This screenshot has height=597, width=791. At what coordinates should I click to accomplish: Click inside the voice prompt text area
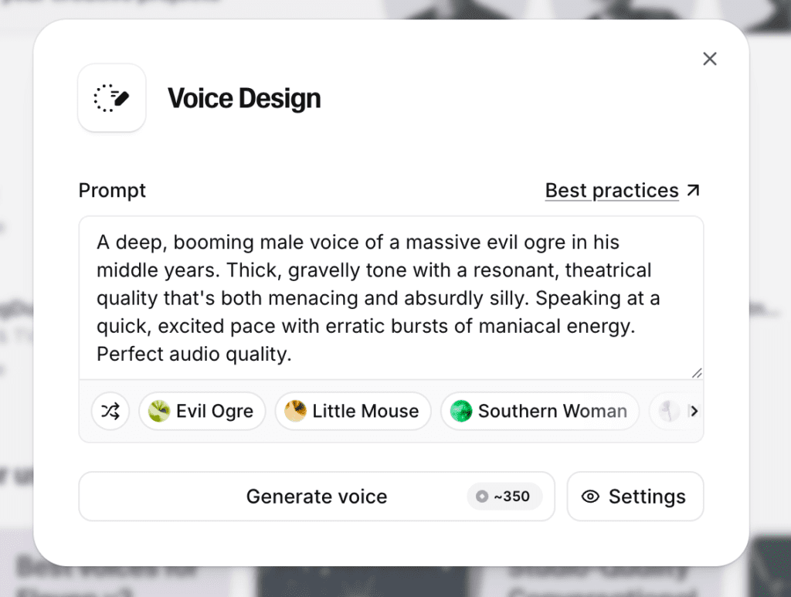point(390,297)
